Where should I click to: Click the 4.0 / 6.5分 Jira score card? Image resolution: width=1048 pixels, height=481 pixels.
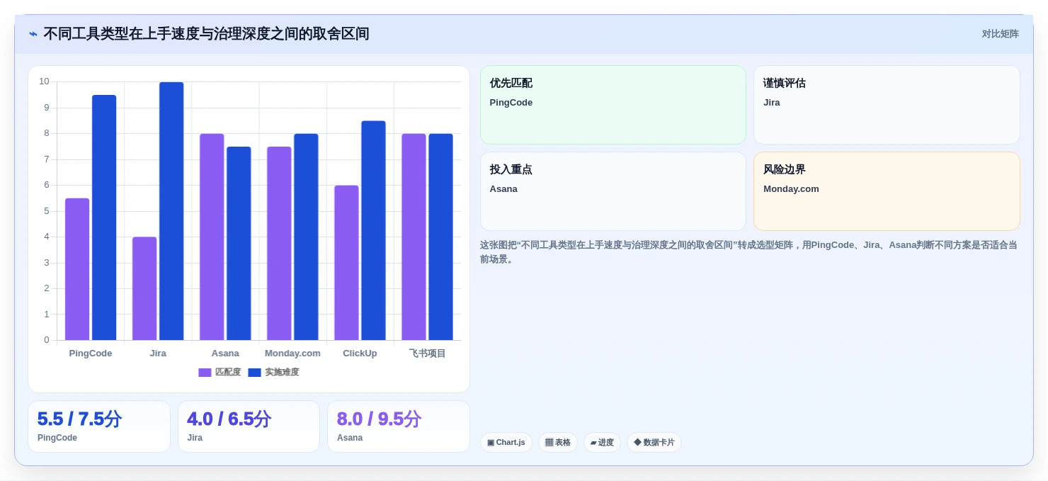click(x=249, y=426)
